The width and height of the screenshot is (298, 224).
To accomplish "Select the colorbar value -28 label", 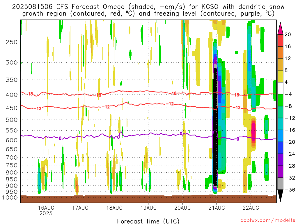I will 290,166.
